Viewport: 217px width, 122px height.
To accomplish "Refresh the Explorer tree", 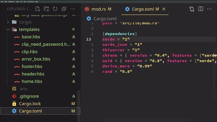I will (55, 9).
